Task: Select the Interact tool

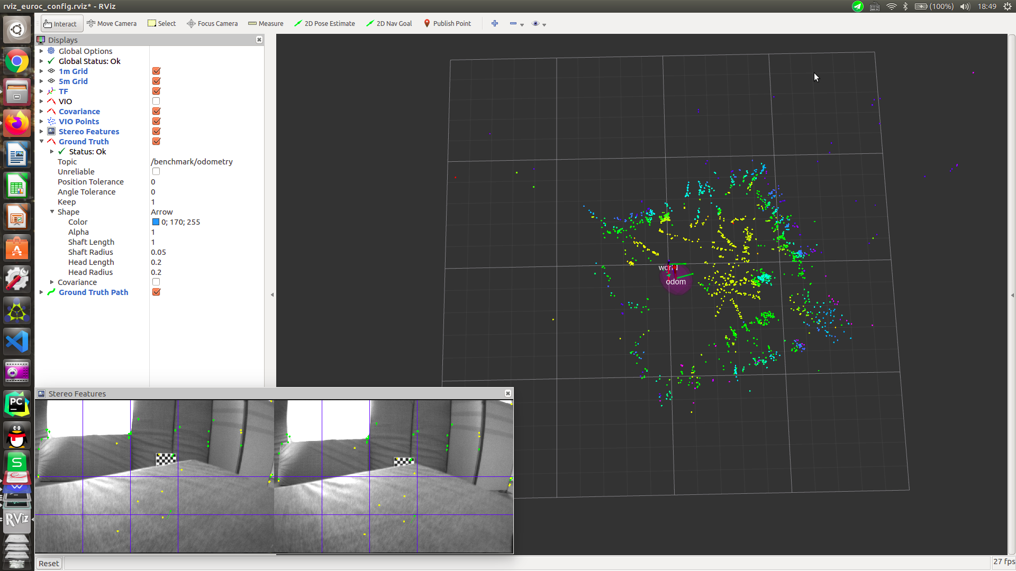Action: (60, 23)
